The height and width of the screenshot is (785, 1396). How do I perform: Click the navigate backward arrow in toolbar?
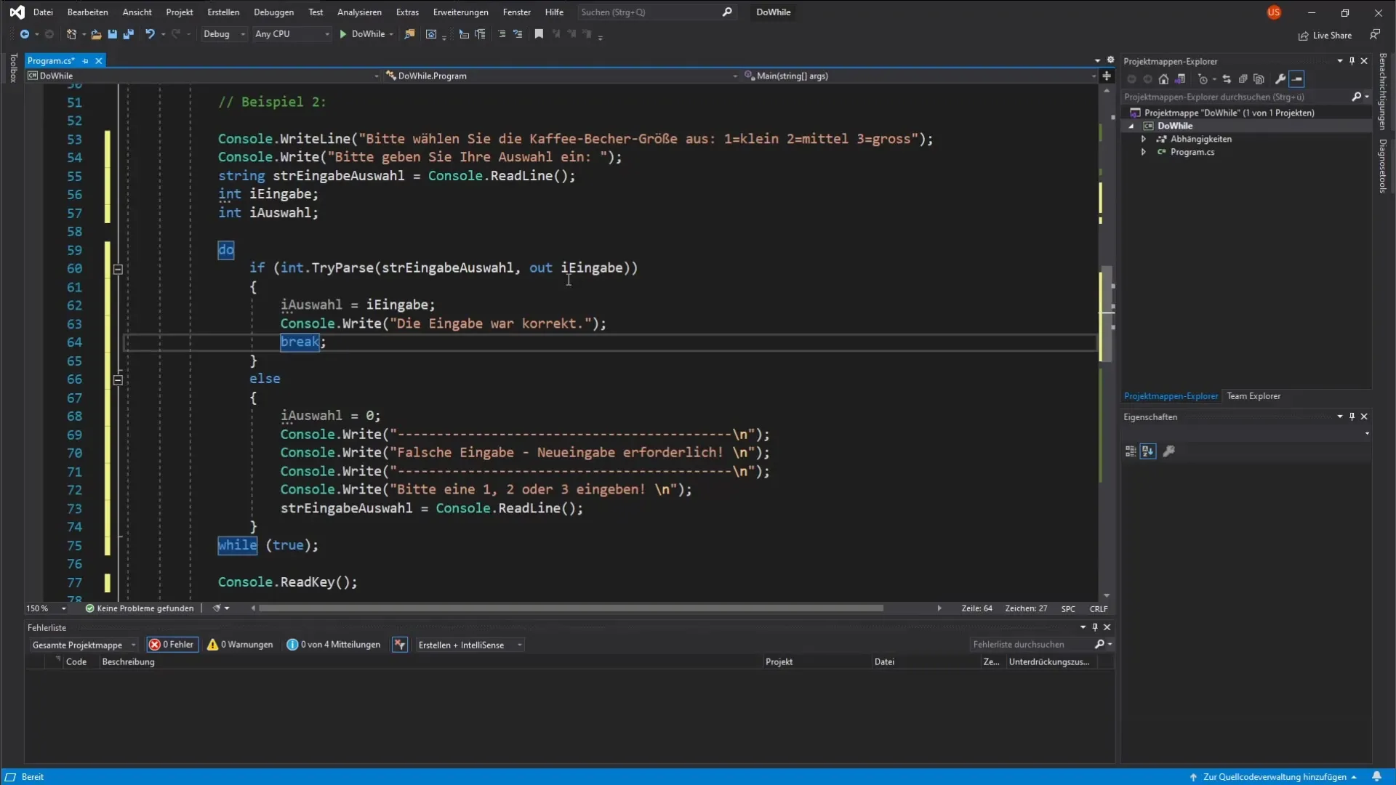coord(24,34)
